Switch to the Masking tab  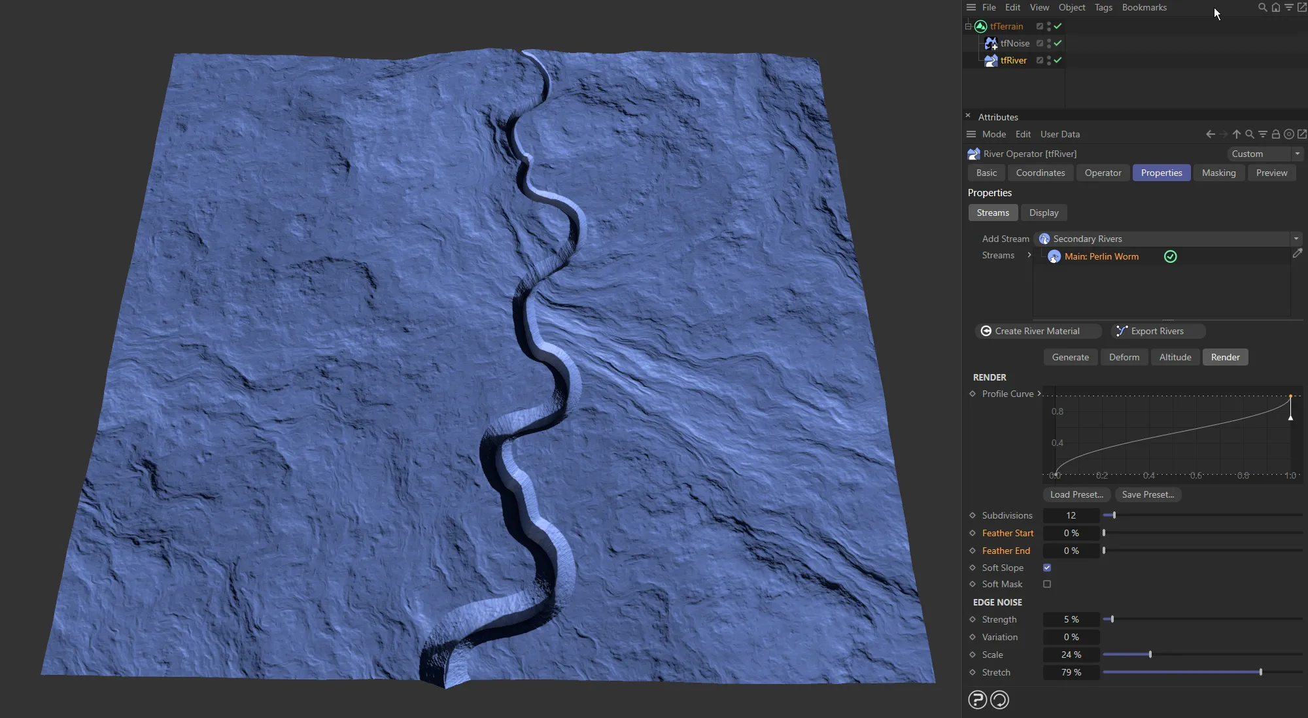coord(1218,173)
